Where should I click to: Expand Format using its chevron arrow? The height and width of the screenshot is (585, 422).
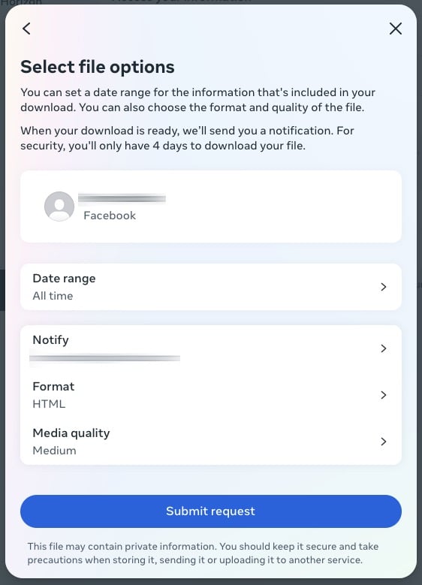(x=383, y=395)
